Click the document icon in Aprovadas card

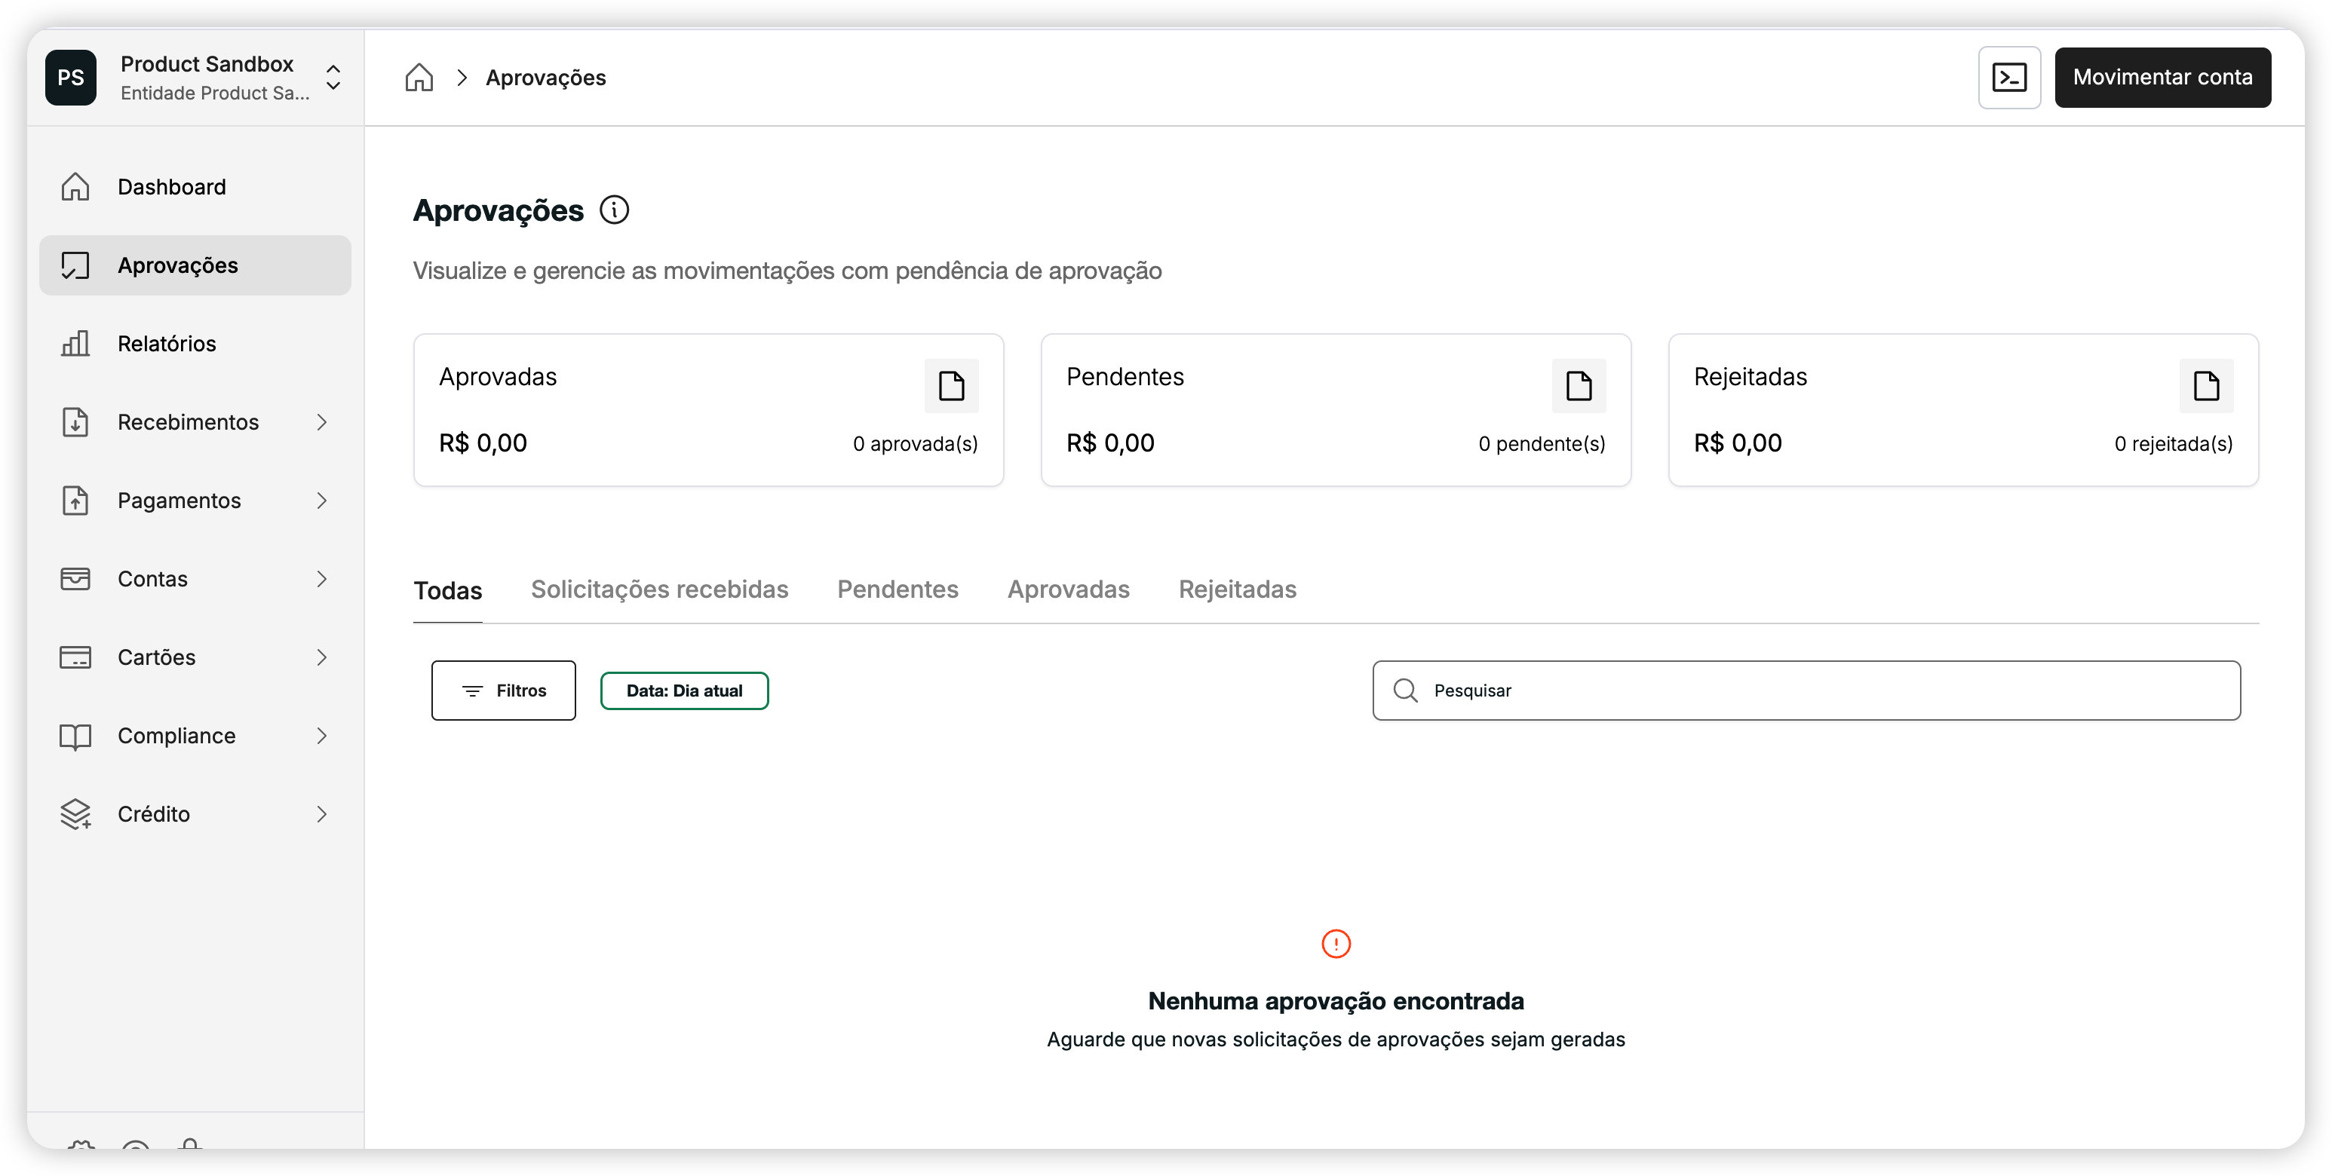[950, 386]
